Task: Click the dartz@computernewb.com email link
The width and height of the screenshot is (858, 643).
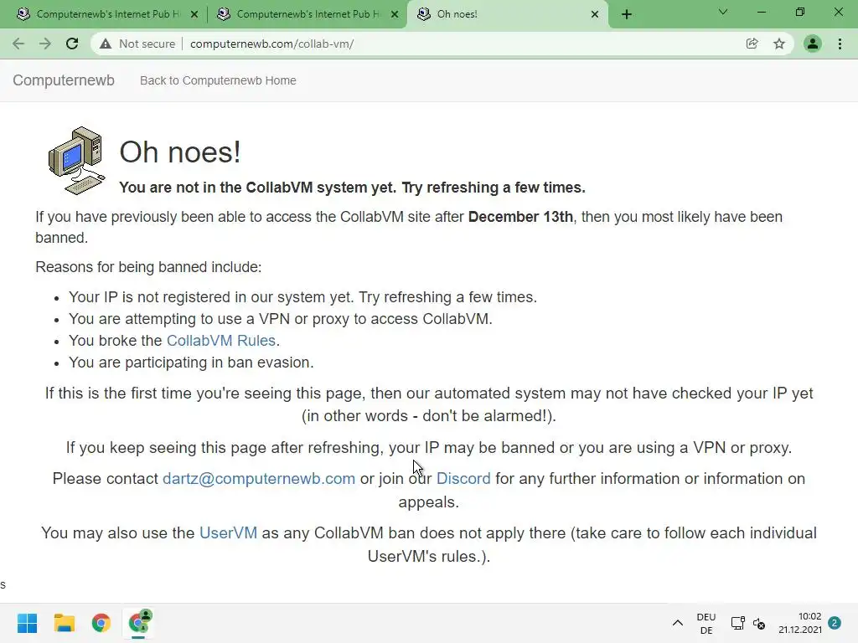Action: point(259,478)
